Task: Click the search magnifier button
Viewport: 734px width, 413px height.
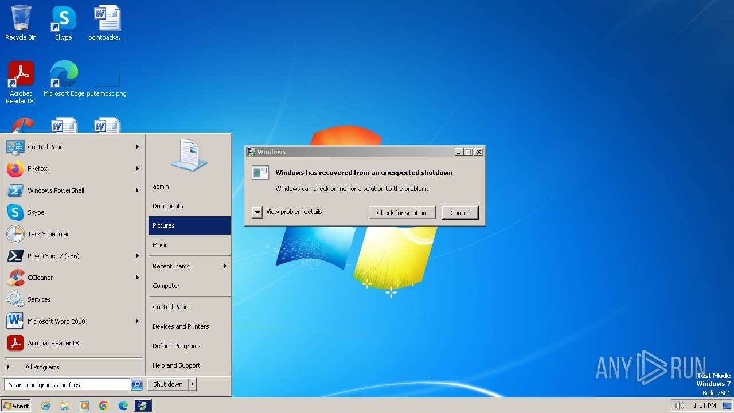Action: tap(136, 385)
